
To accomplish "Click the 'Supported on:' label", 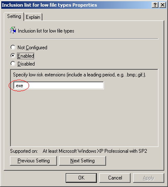I will [24, 151].
